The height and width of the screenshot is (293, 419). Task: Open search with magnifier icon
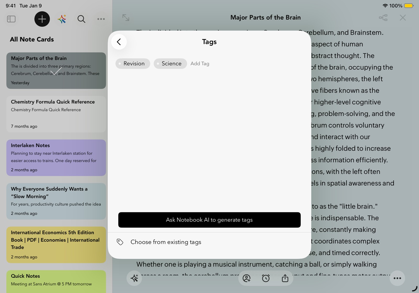coord(81,19)
